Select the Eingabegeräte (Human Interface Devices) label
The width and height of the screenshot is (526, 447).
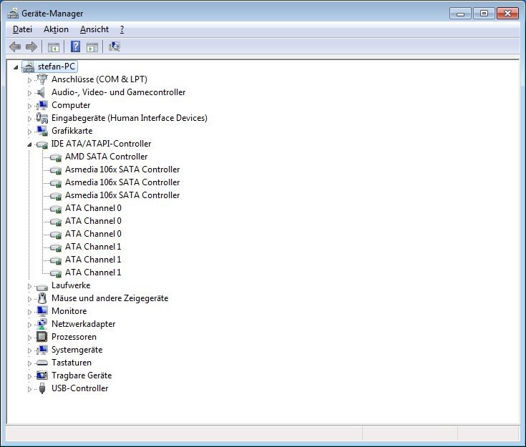pyautogui.click(x=129, y=118)
